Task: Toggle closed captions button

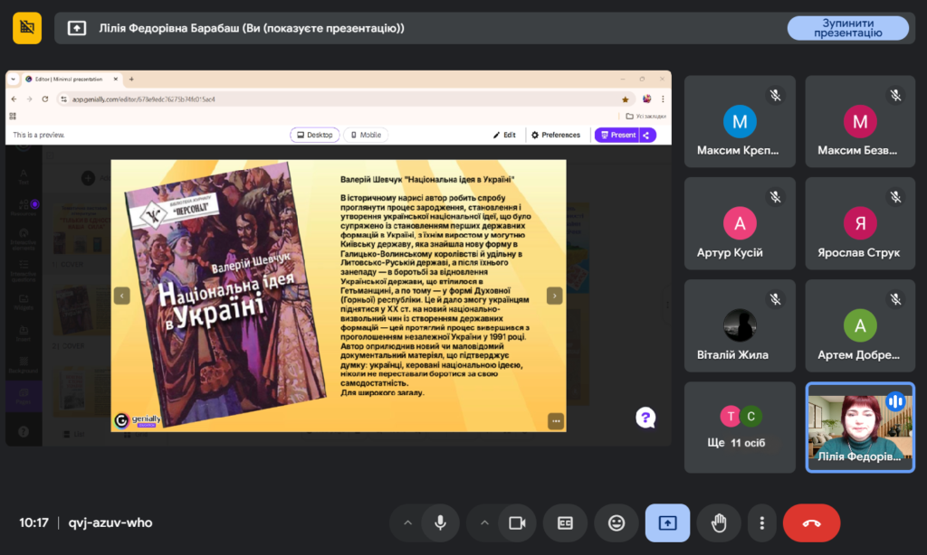Action: pyautogui.click(x=565, y=522)
